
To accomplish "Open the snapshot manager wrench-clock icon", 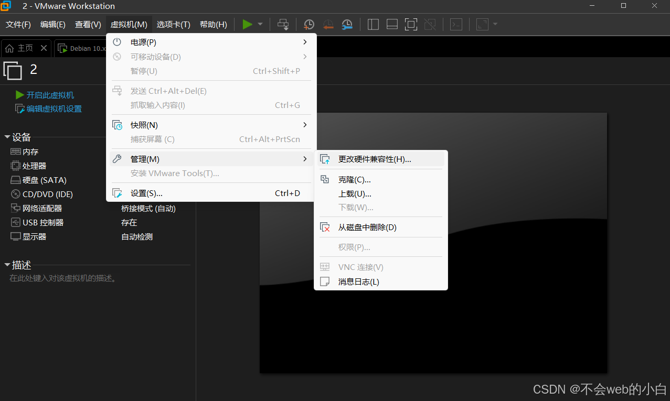I will tap(347, 24).
